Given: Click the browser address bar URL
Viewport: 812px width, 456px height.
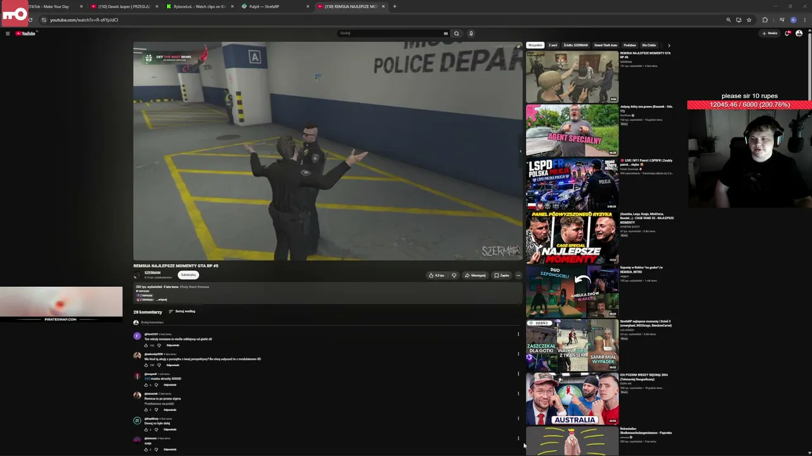Looking at the screenshot, I should click(x=84, y=20).
